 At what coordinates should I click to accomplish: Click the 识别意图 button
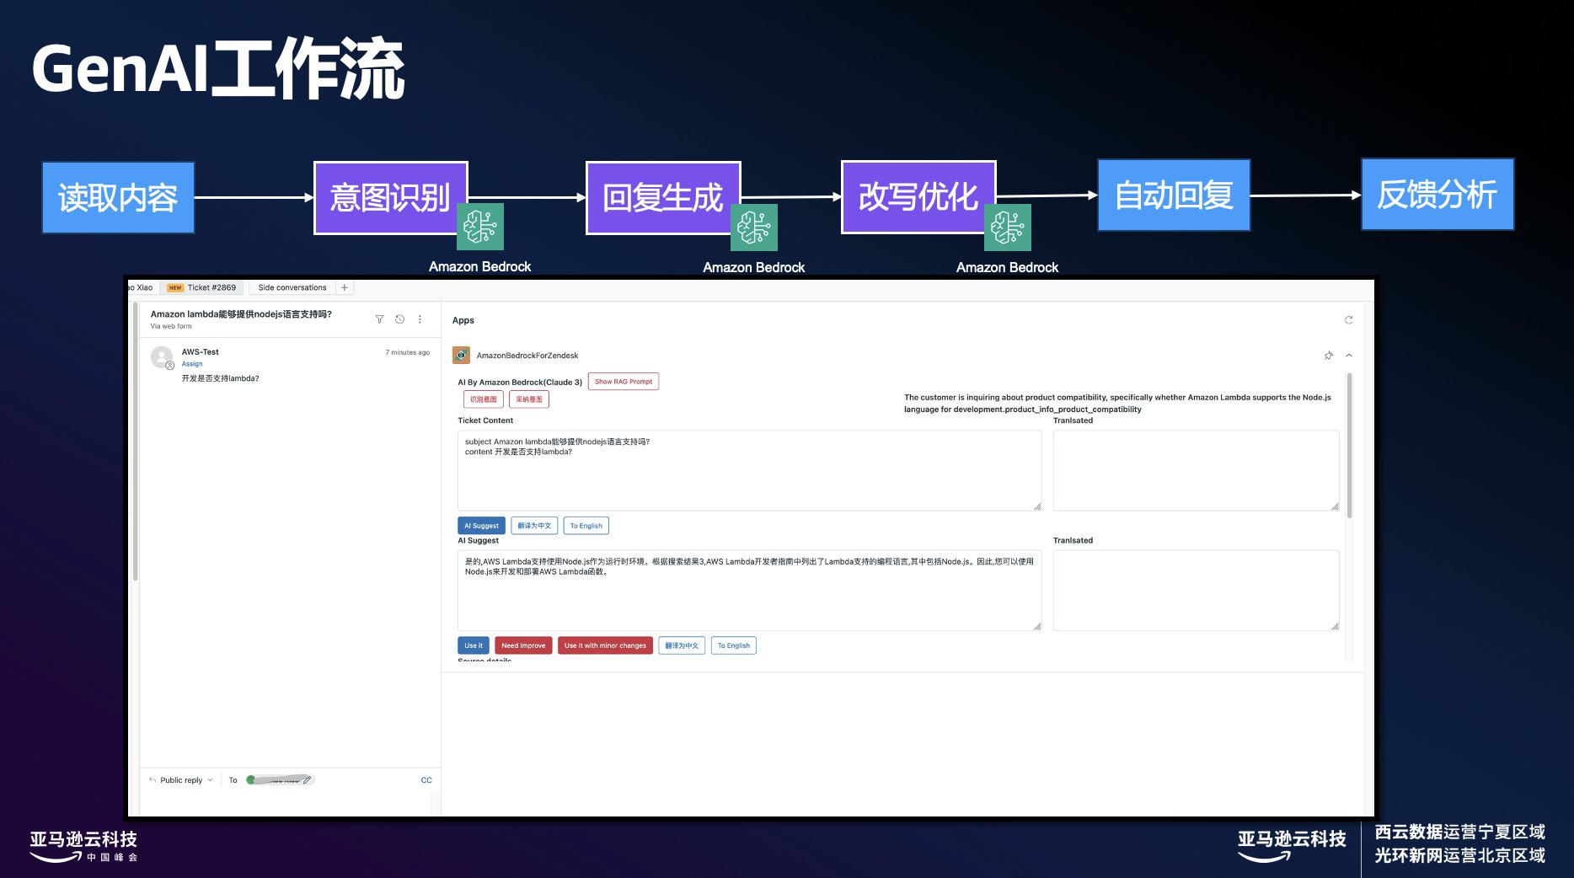[x=483, y=399]
